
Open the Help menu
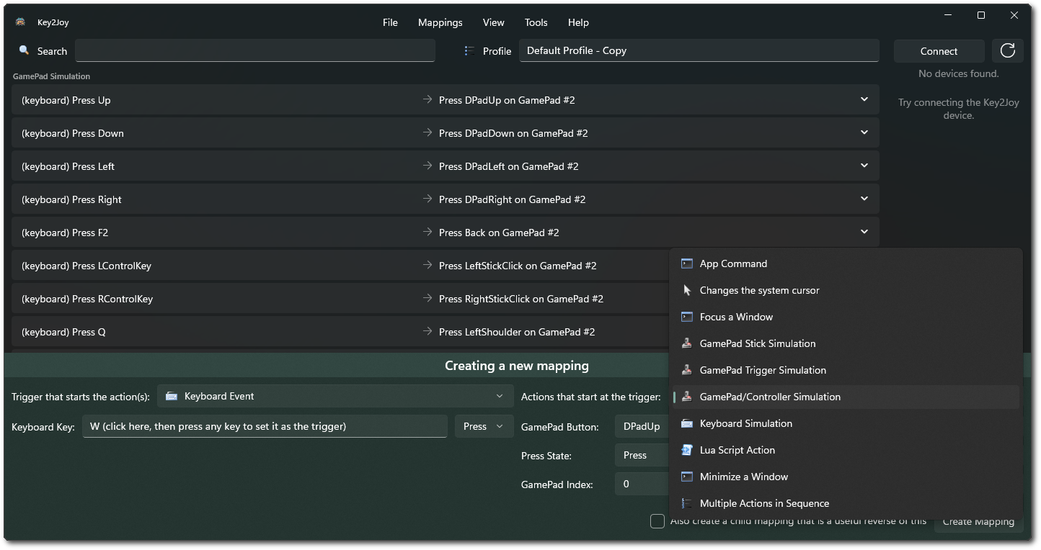click(578, 22)
